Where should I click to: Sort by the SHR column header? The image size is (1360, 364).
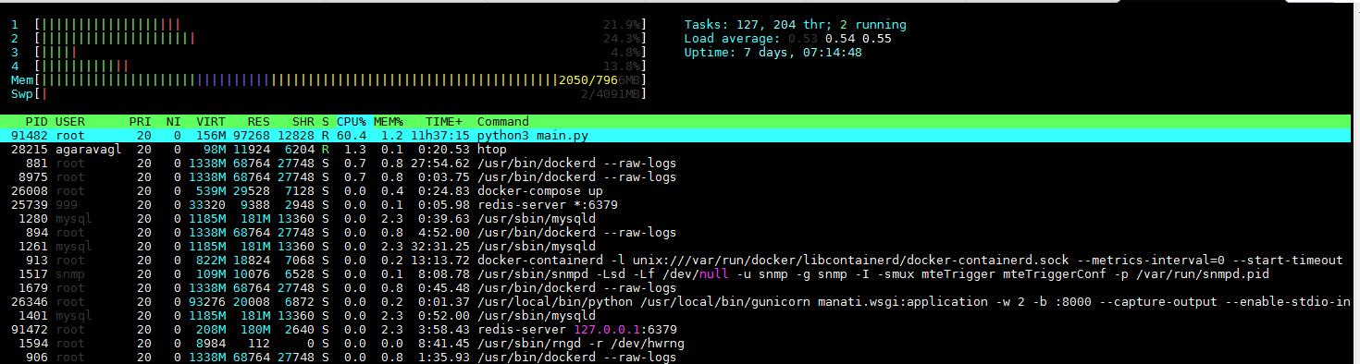tap(303, 122)
